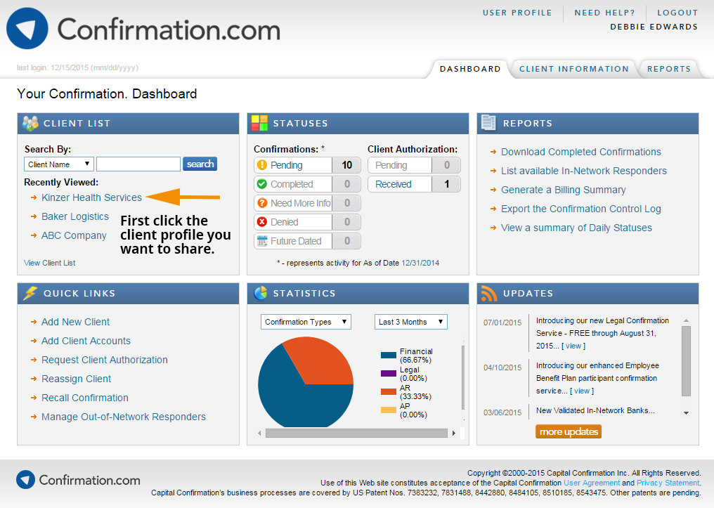
Task: Click the green Completed checkmark icon
Action: tap(261, 183)
